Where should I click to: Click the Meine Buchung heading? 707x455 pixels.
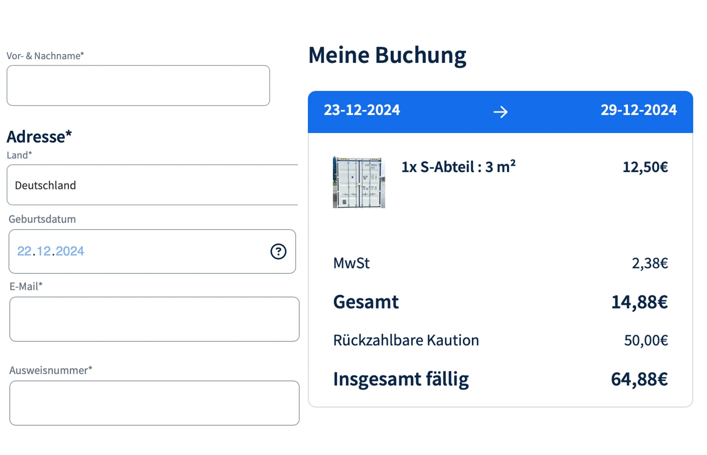(x=387, y=55)
